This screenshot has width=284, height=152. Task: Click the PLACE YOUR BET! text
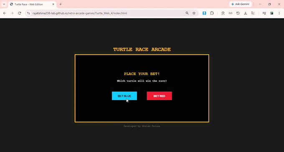pyautogui.click(x=142, y=74)
